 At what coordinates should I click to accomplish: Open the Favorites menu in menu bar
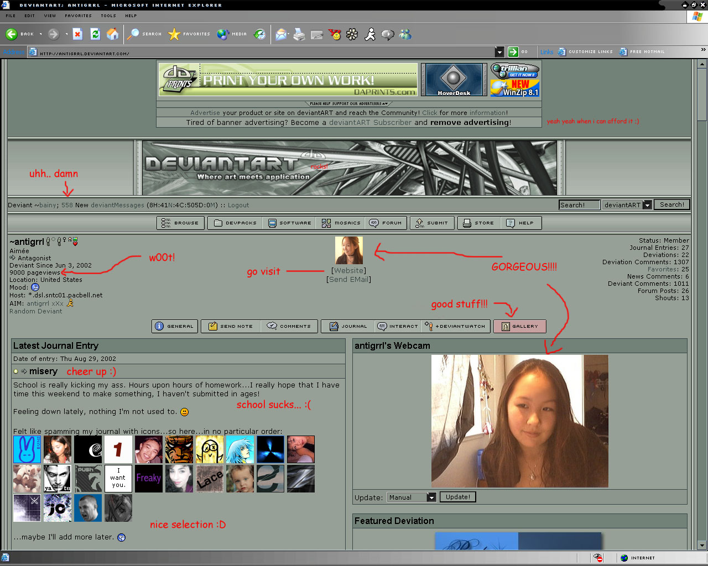78,16
